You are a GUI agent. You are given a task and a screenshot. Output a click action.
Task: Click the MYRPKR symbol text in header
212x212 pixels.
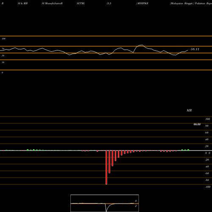coord(143,3)
